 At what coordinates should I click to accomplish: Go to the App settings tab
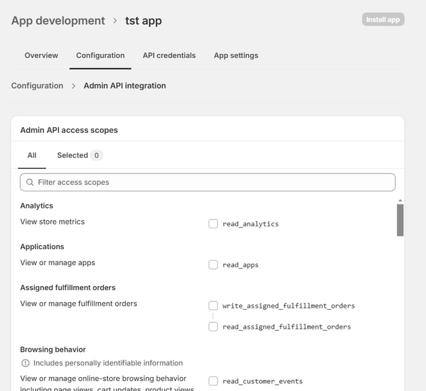pos(236,55)
